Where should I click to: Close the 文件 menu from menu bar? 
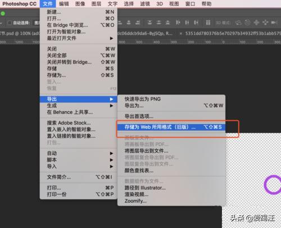[x=48, y=4]
